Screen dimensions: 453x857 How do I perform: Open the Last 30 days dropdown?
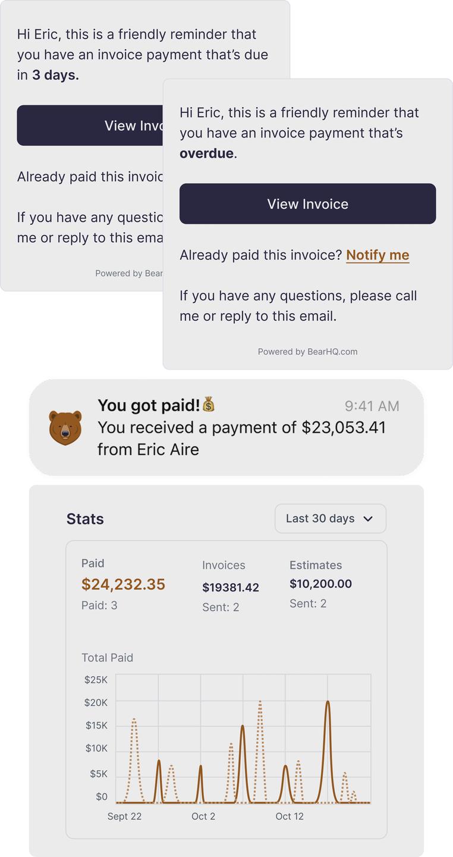pyautogui.click(x=330, y=519)
